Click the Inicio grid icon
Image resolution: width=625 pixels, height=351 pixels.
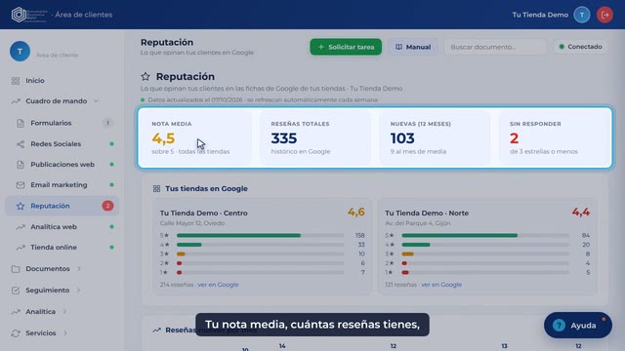click(16, 81)
